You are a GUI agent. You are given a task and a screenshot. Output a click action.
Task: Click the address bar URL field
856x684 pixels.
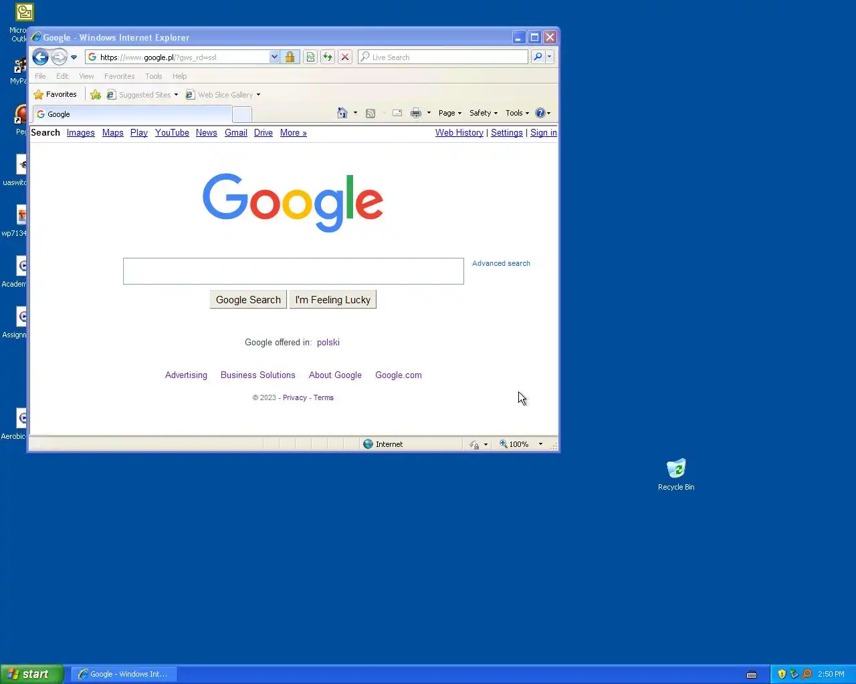183,57
